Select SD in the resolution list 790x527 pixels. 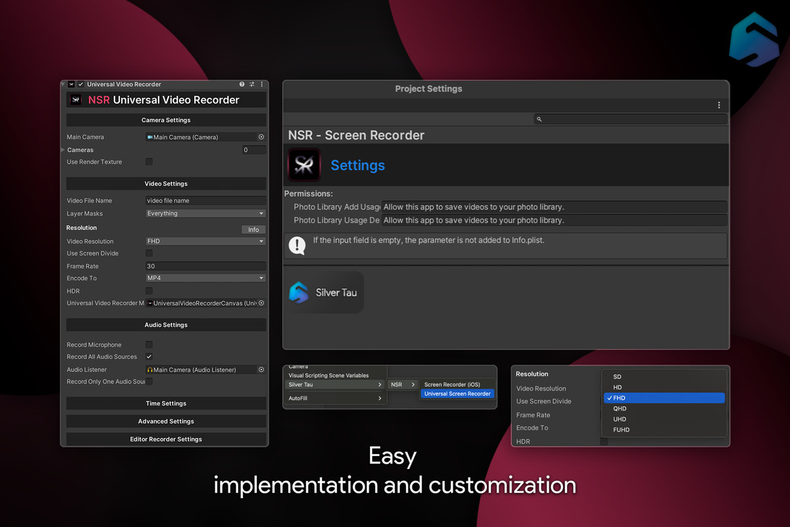pos(664,377)
